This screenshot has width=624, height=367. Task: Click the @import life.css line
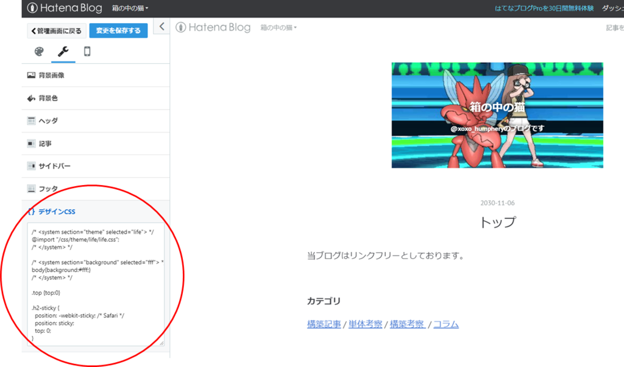pos(76,240)
